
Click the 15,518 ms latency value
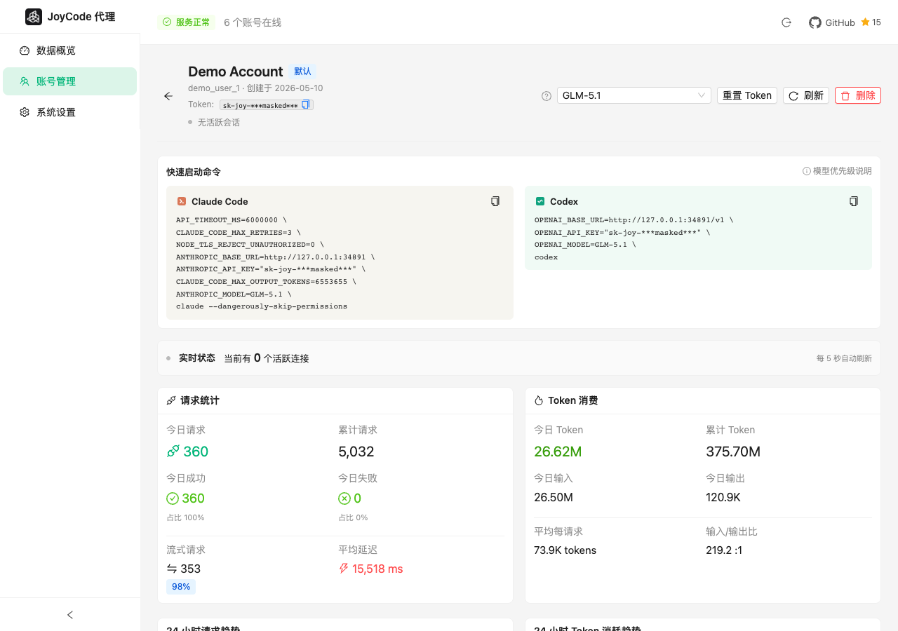click(x=377, y=569)
